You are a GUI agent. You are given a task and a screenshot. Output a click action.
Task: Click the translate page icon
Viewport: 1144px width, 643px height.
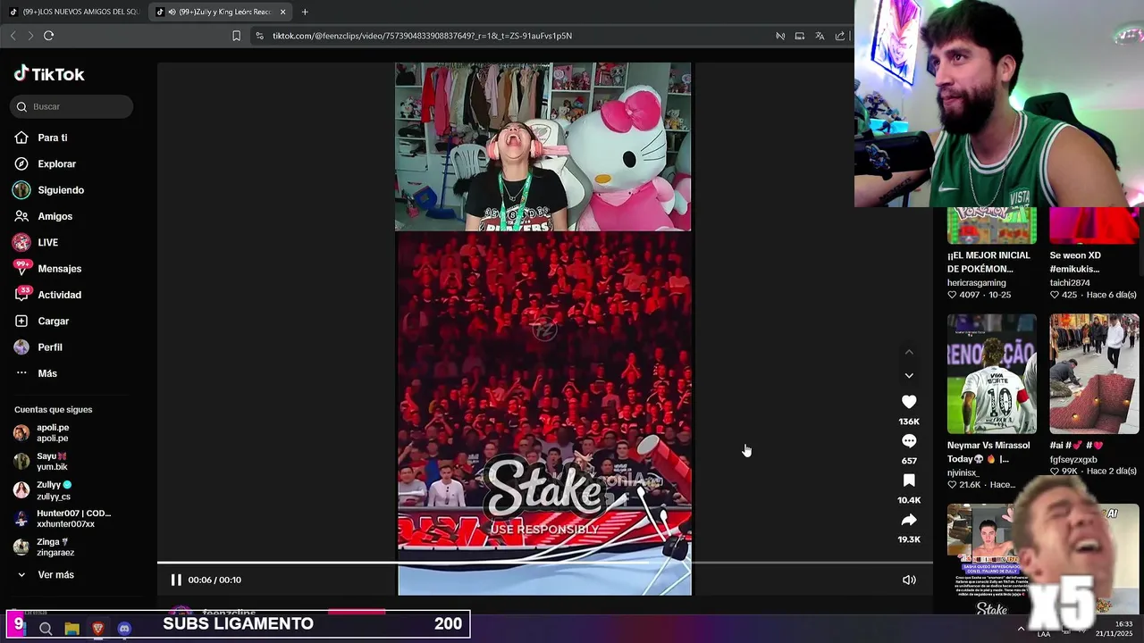(820, 36)
